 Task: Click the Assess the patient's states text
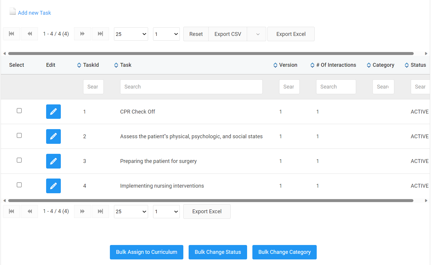click(191, 136)
